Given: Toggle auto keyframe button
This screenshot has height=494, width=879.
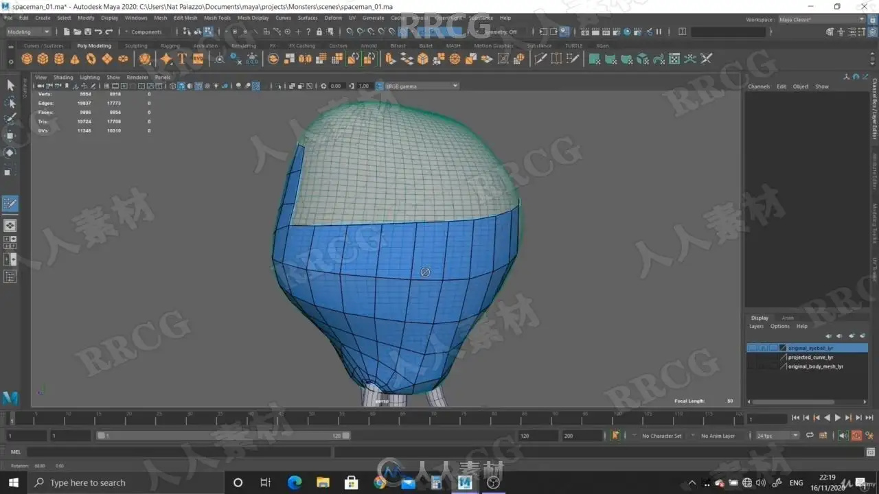Looking at the screenshot, I should point(856,436).
